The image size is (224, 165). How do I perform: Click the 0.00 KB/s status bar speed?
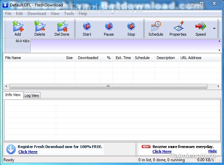[205, 160]
